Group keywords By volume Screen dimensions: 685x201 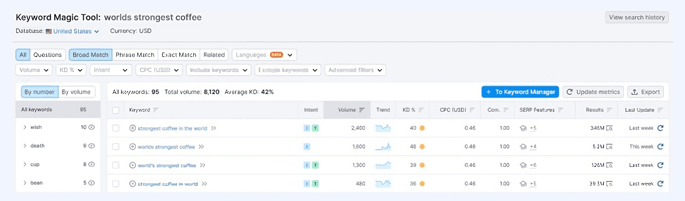coord(77,91)
